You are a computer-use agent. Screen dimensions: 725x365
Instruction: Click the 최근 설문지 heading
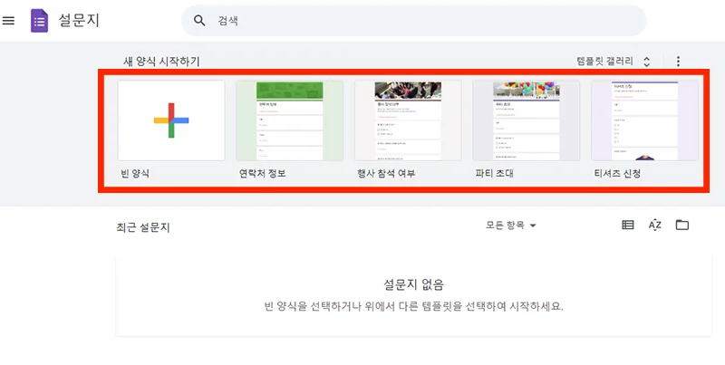(x=143, y=227)
